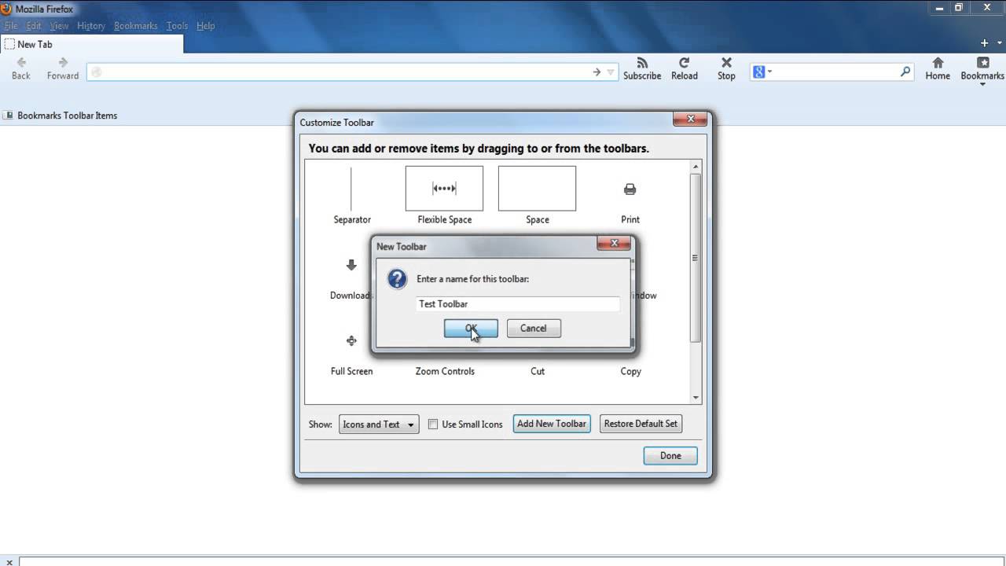
Task: Click the Firefox logo in the title bar
Action: [6, 9]
